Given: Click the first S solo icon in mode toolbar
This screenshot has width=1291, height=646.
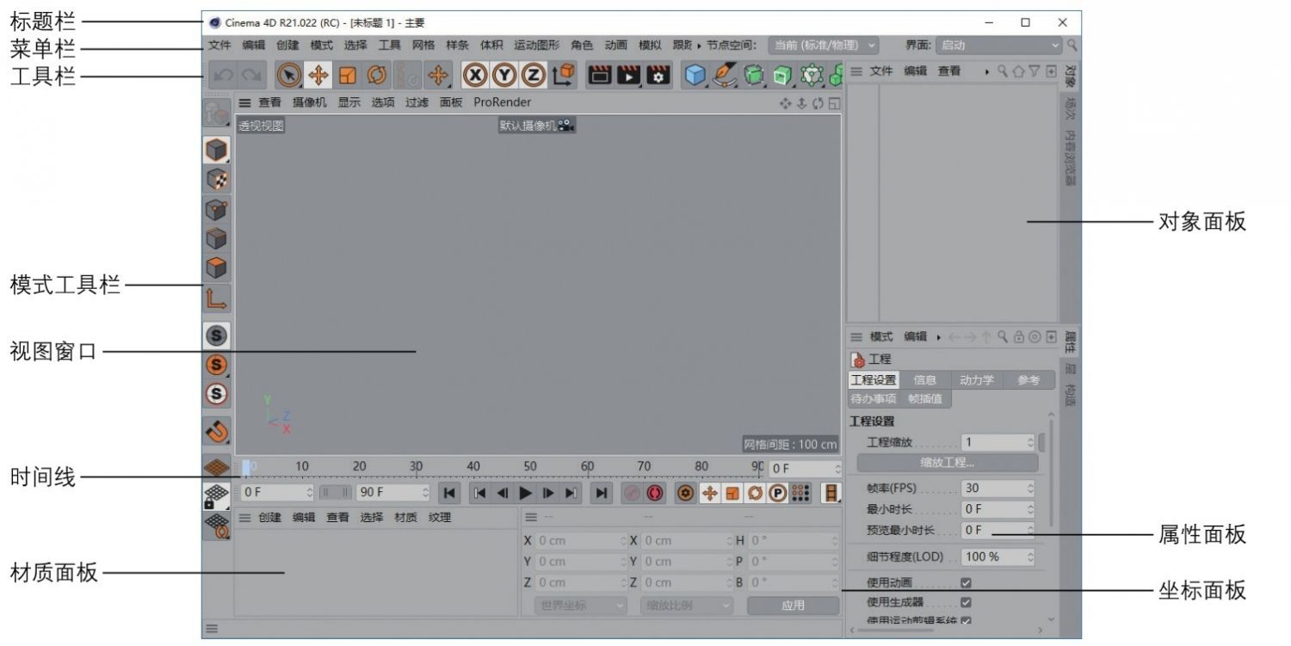Looking at the screenshot, I should click(216, 335).
